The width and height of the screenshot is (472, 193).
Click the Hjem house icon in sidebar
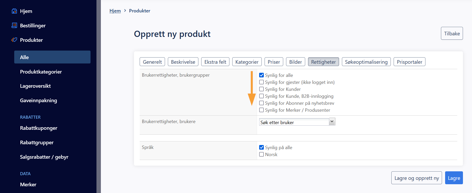click(x=14, y=11)
